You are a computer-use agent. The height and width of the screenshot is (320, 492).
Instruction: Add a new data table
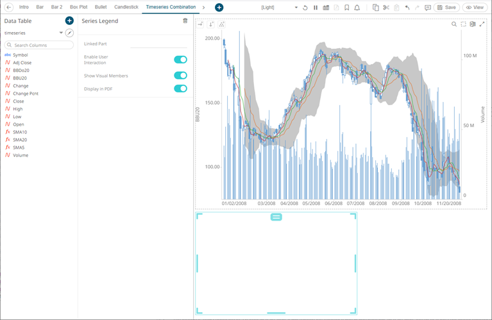tap(69, 21)
